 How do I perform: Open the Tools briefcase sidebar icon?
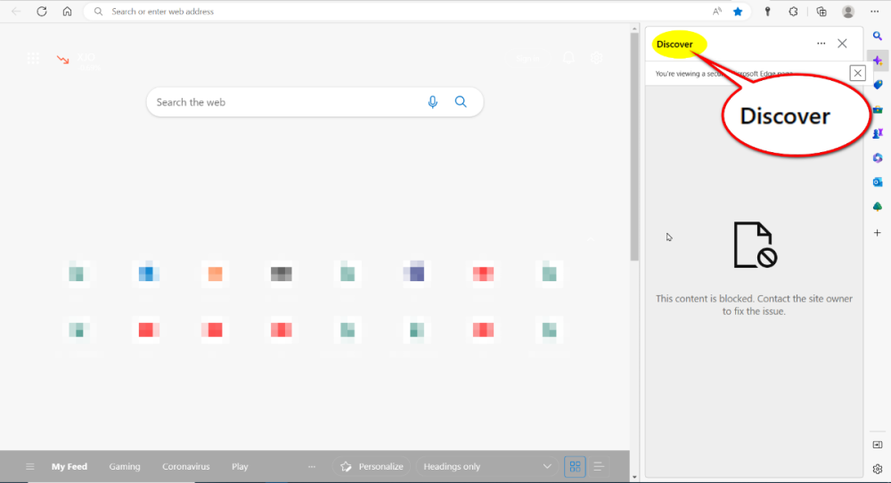[x=878, y=109]
